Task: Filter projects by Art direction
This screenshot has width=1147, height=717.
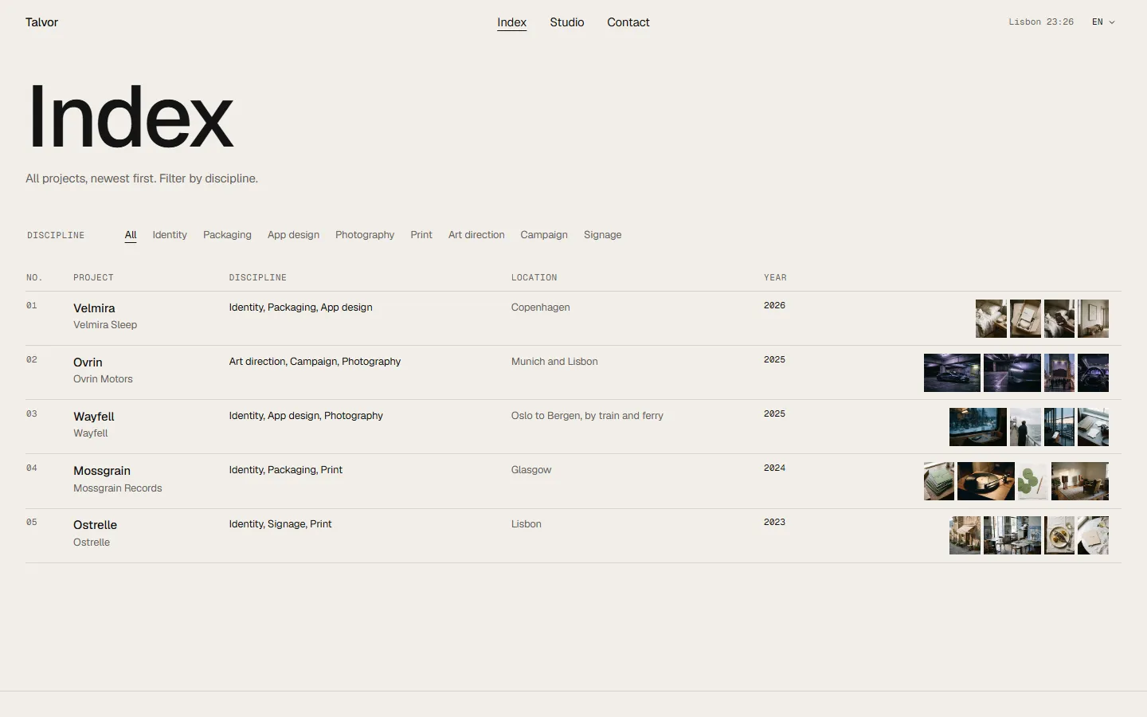Action: point(476,235)
